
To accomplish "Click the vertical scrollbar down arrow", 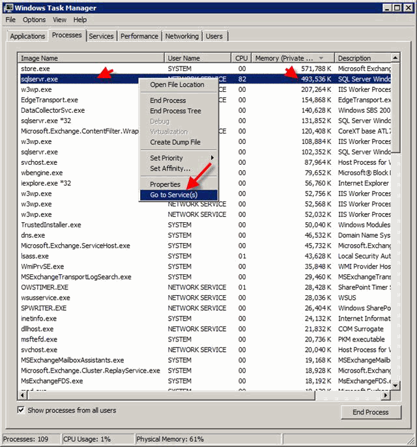I will 395,386.
